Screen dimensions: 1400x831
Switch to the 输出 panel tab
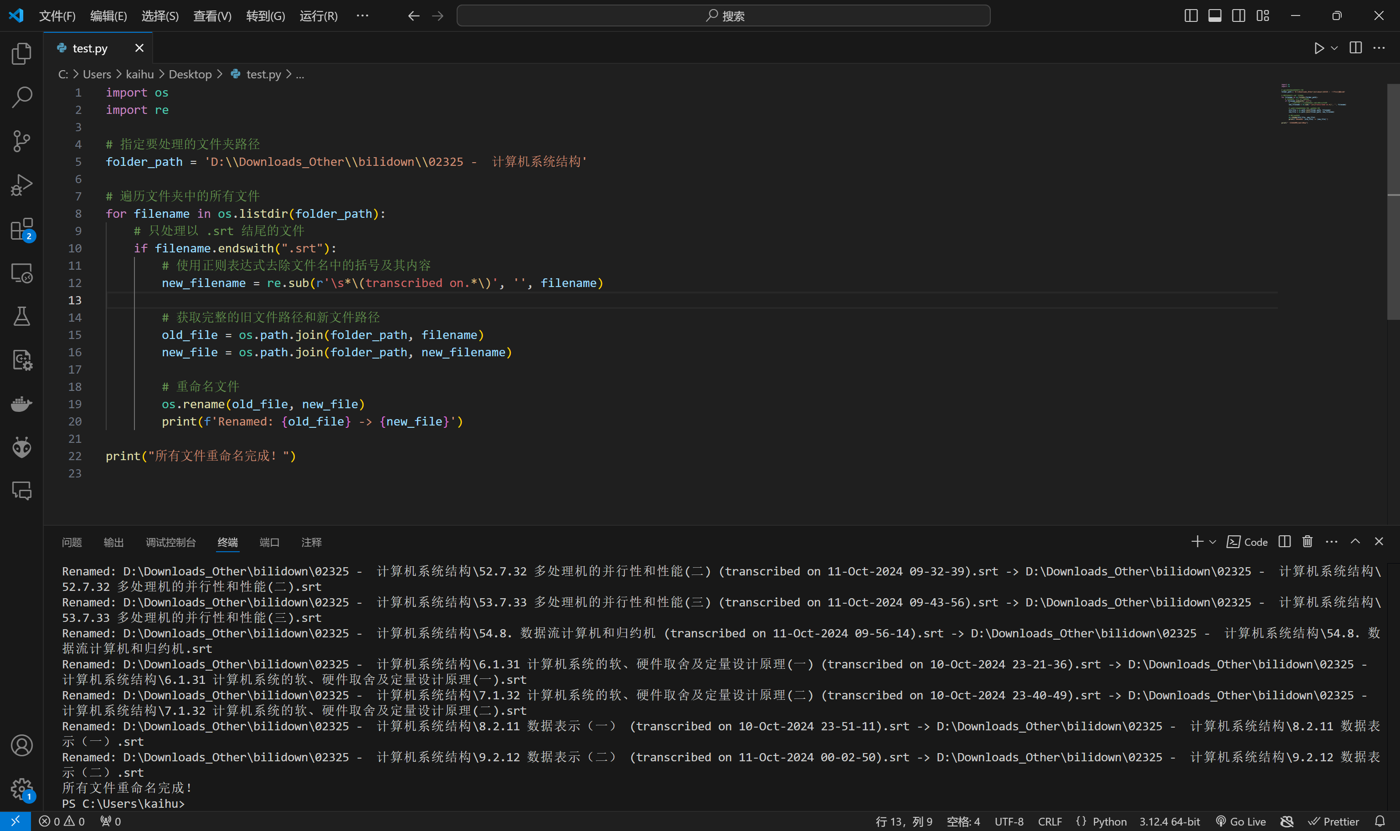[113, 542]
